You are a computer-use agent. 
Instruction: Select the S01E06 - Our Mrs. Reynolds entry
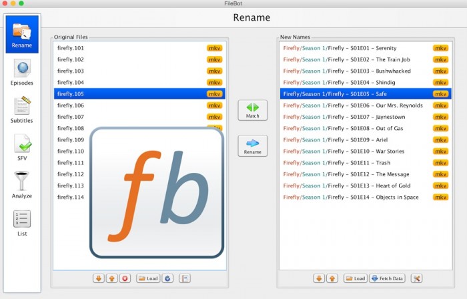point(366,105)
